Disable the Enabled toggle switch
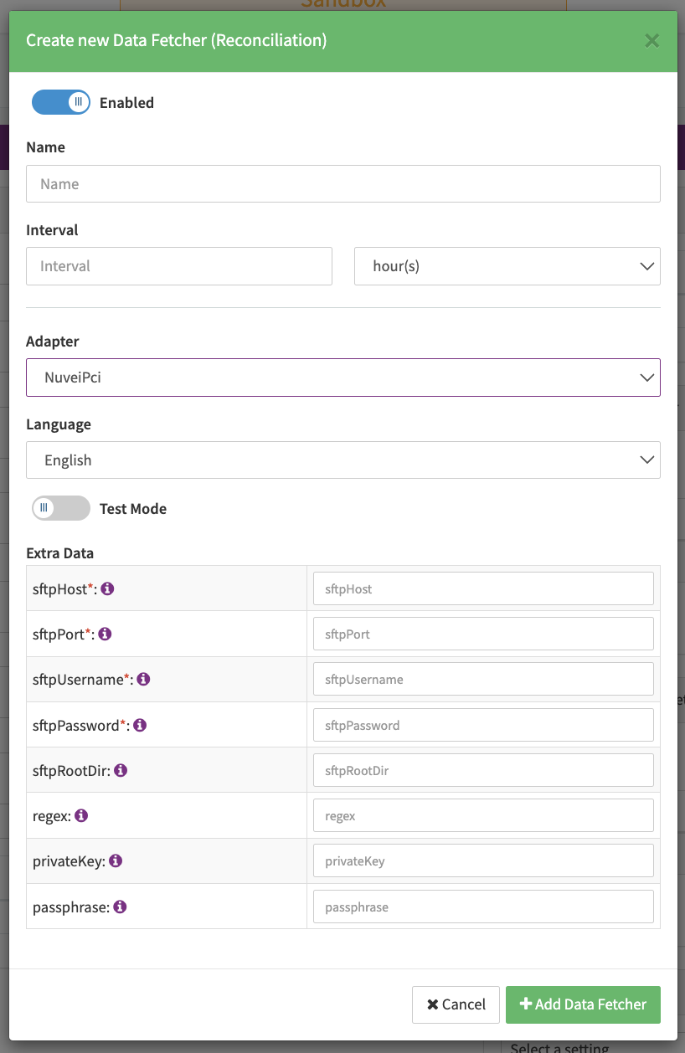The image size is (685, 1053). point(61,103)
